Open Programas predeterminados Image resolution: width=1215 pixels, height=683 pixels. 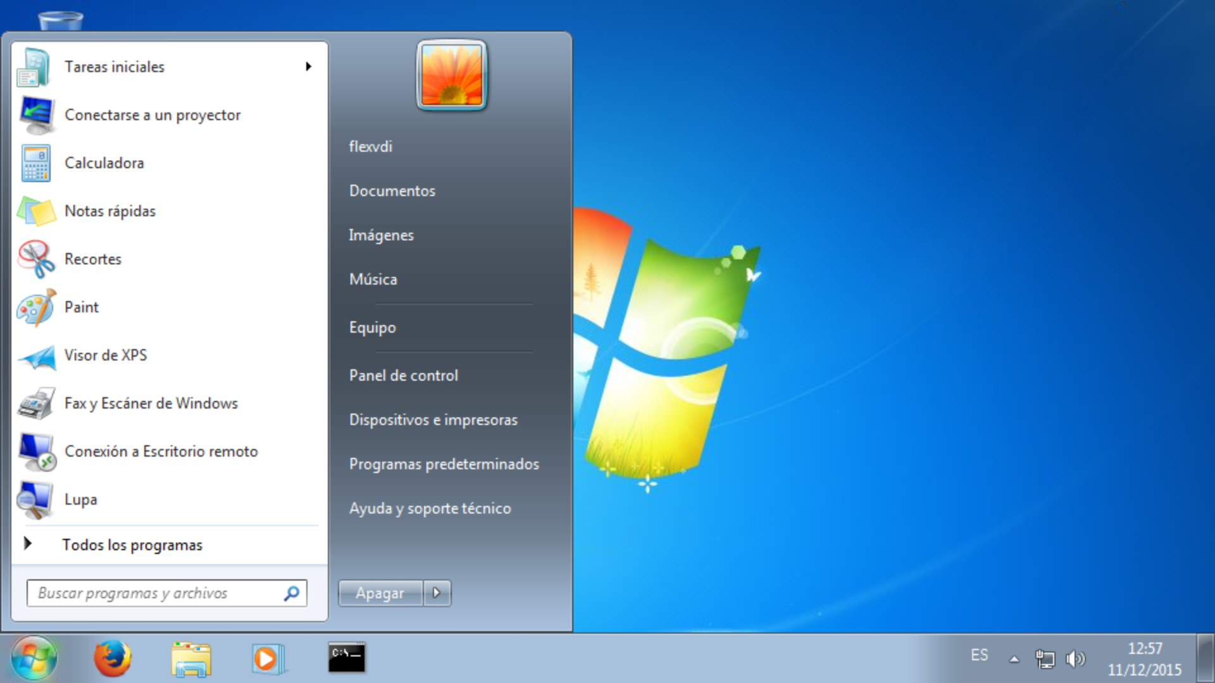pos(444,464)
